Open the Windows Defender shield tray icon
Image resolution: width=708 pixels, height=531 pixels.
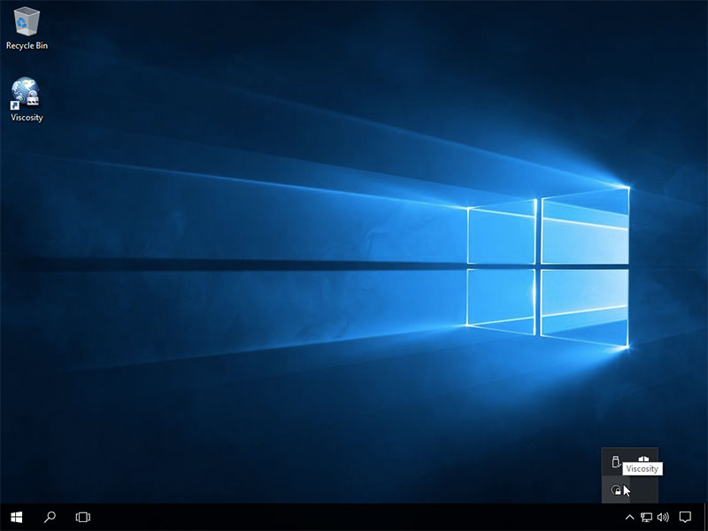click(643, 459)
